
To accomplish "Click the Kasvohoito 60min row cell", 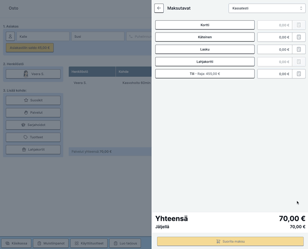I will coord(136,83).
